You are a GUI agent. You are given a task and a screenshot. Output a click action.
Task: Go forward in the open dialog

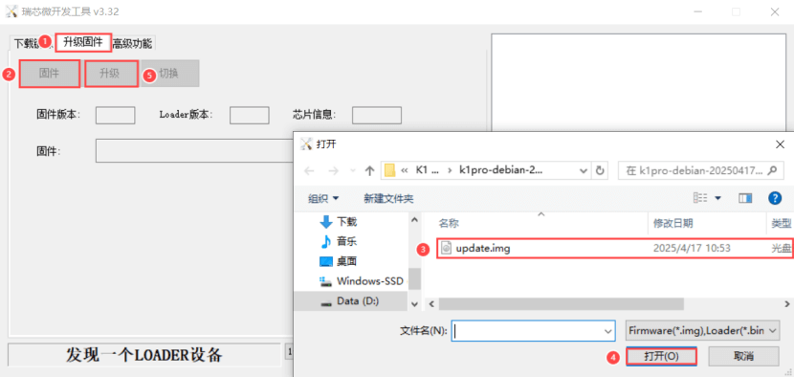point(333,170)
